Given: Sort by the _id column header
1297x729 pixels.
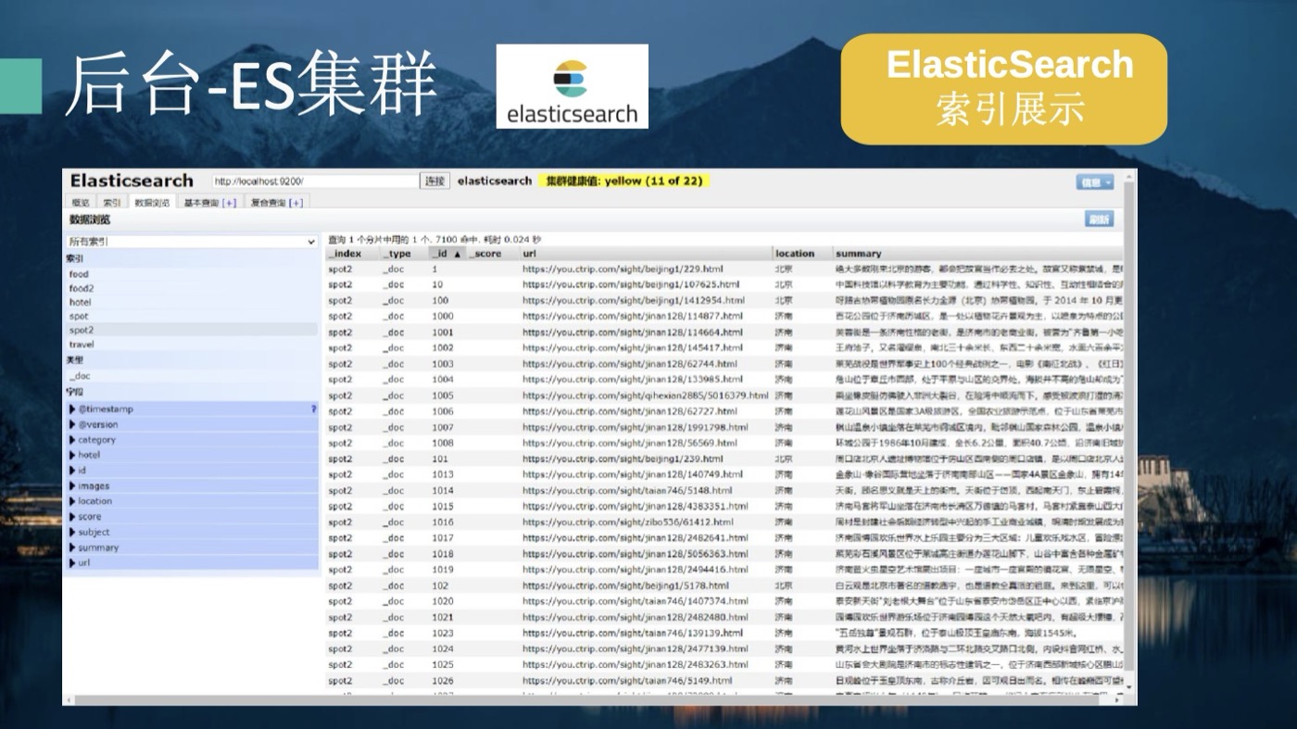Looking at the screenshot, I should click(447, 253).
